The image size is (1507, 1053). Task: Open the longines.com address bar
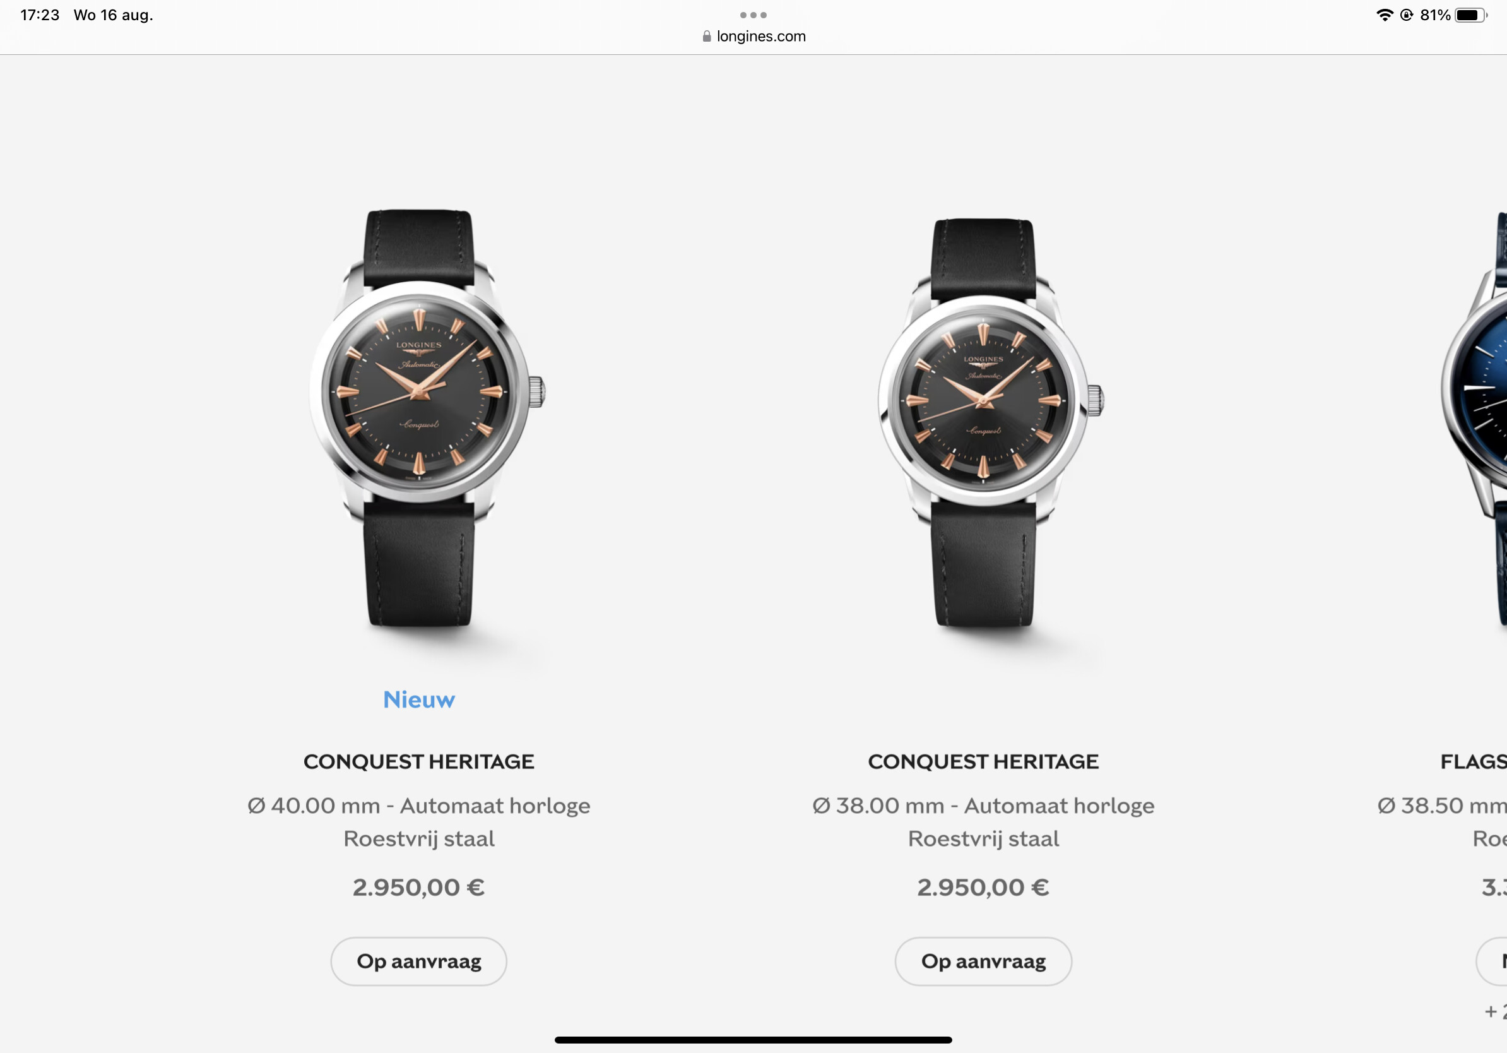(x=753, y=36)
